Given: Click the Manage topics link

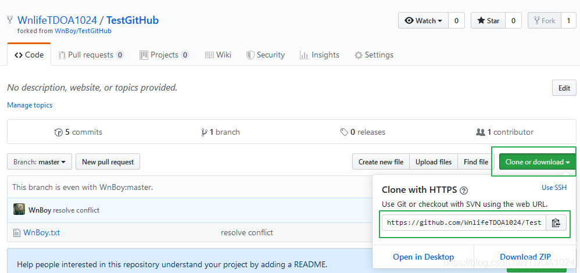Looking at the screenshot, I should [30, 105].
